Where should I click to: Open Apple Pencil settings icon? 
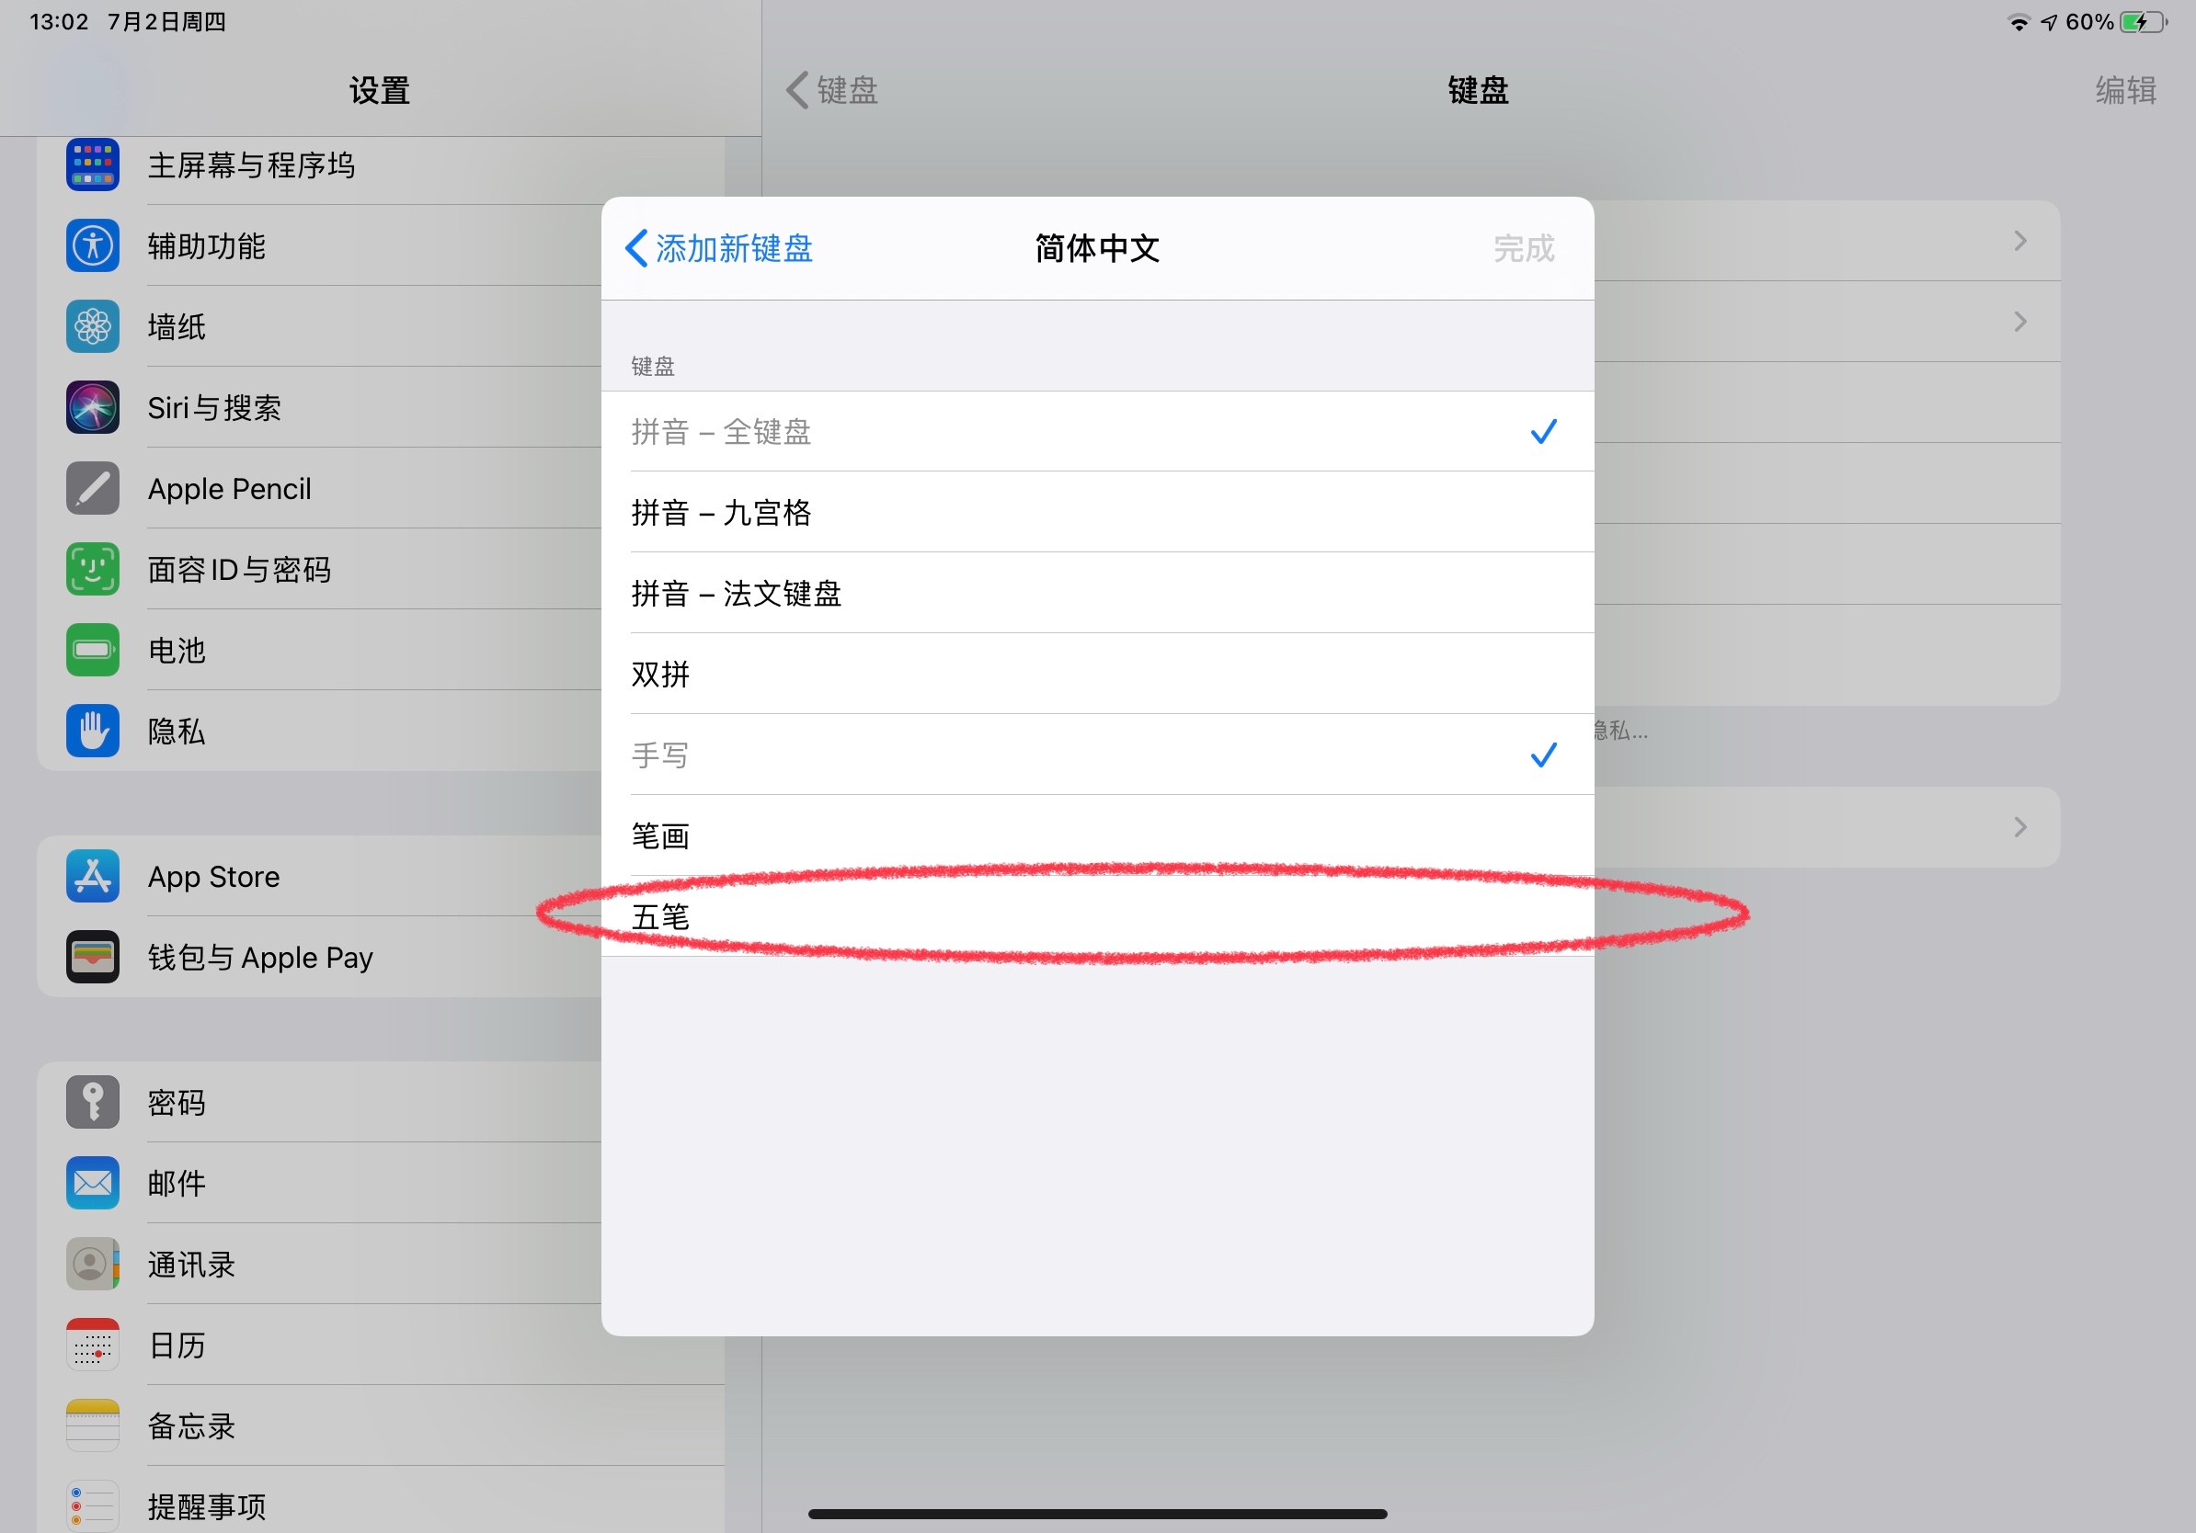93,488
